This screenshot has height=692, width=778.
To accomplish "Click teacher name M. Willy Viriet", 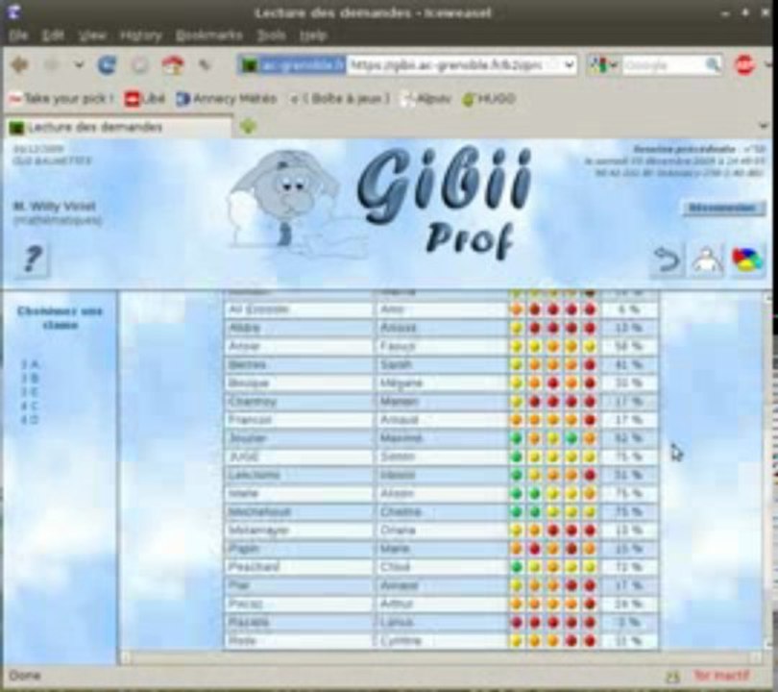I will tap(54, 207).
